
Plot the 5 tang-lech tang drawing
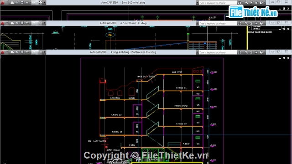click(x=40, y=52)
